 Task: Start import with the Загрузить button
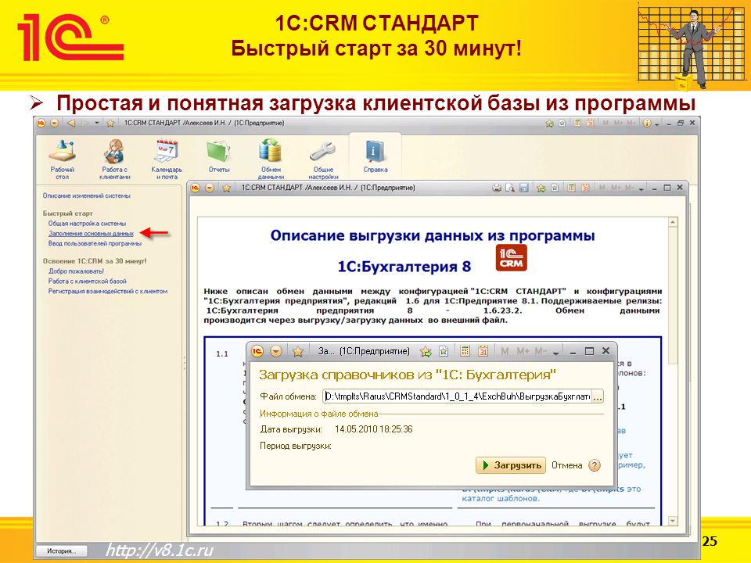(511, 464)
